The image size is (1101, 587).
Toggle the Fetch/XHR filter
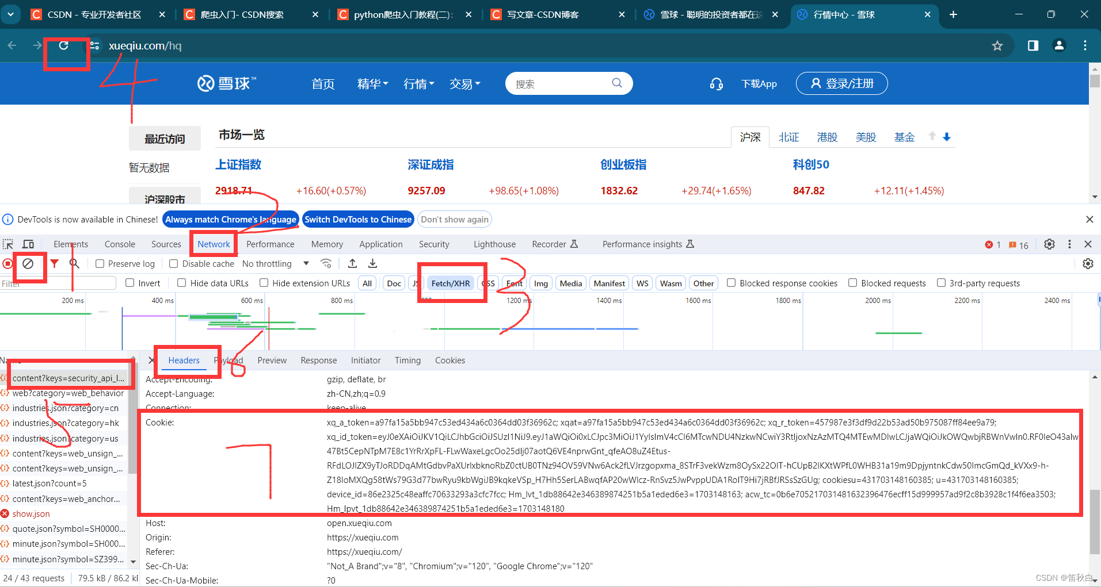point(451,283)
